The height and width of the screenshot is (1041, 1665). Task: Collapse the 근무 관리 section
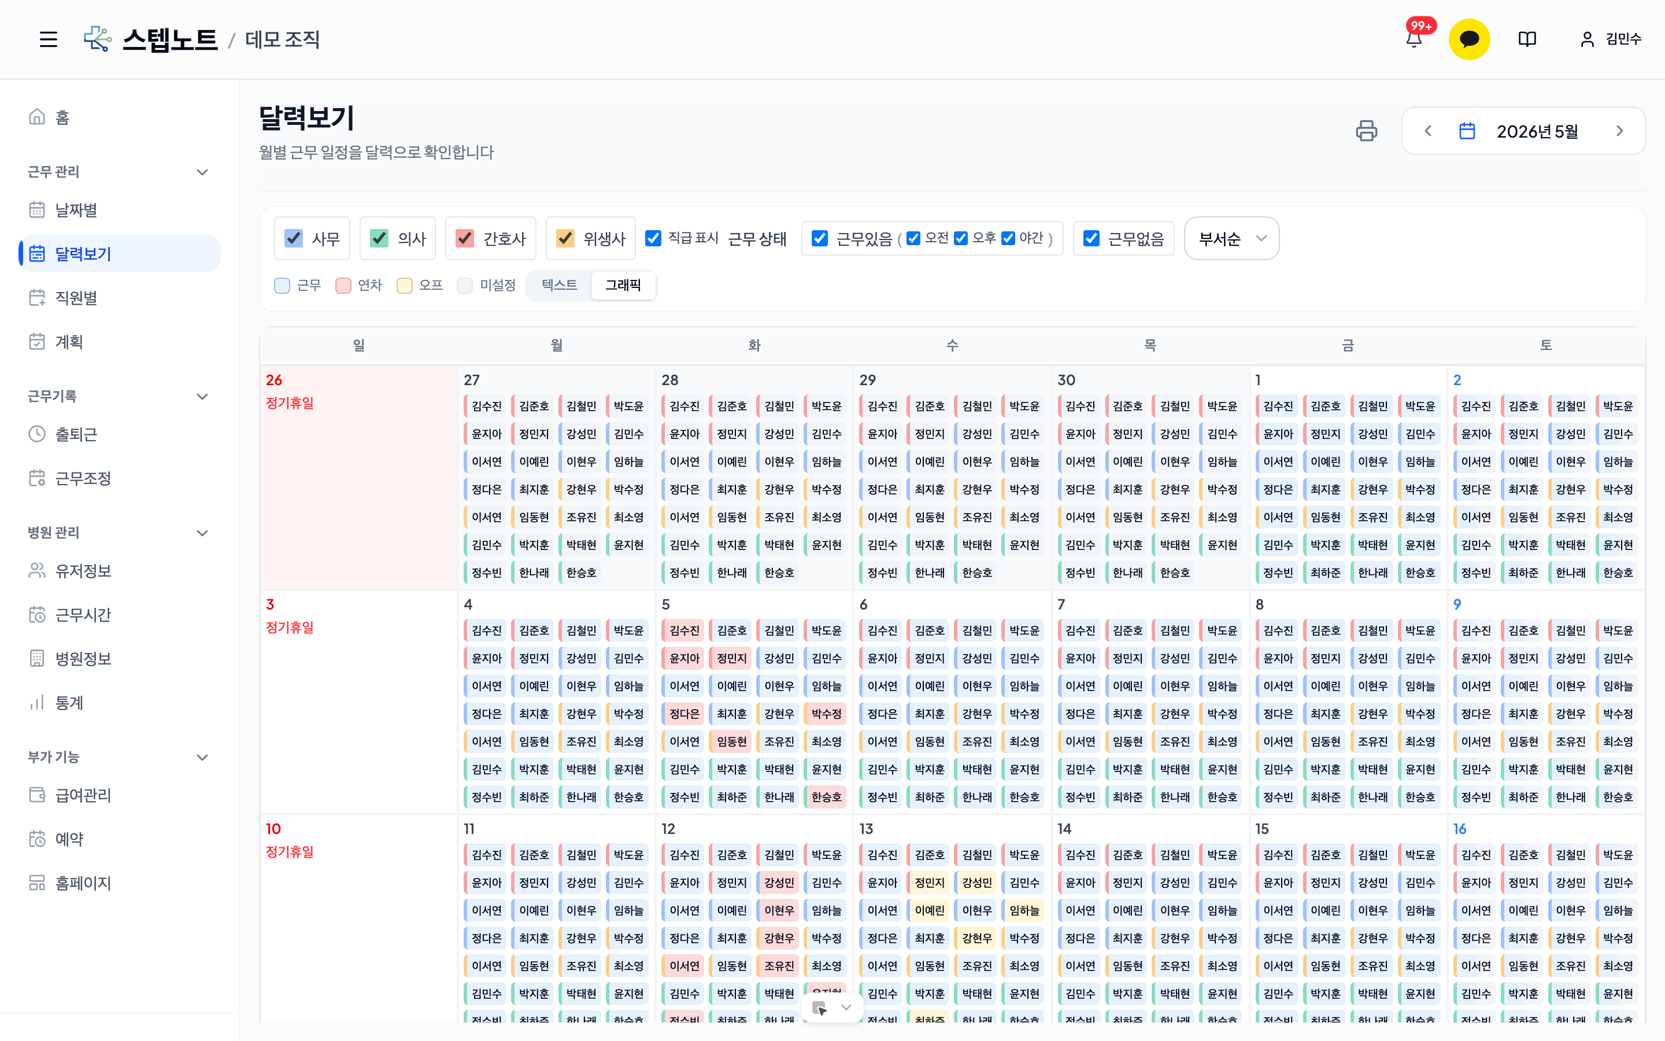(202, 171)
